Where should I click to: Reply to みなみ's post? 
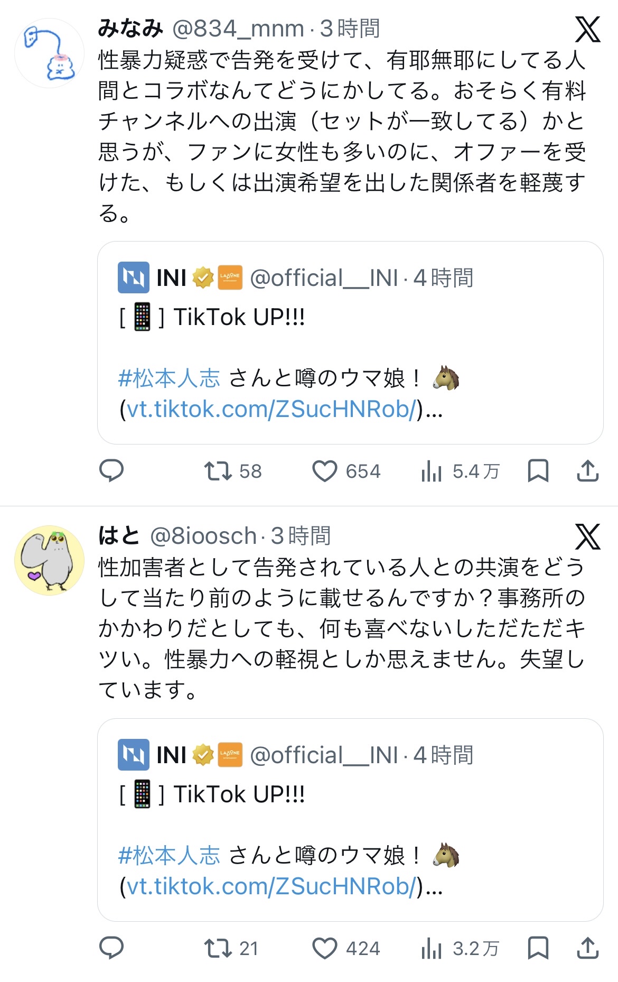coord(111,470)
